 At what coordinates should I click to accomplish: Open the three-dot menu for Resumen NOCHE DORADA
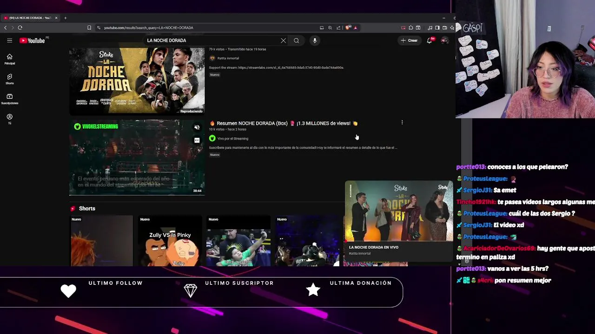(402, 123)
